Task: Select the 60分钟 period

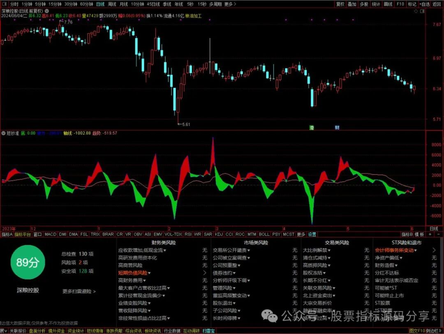Action: point(86,4)
